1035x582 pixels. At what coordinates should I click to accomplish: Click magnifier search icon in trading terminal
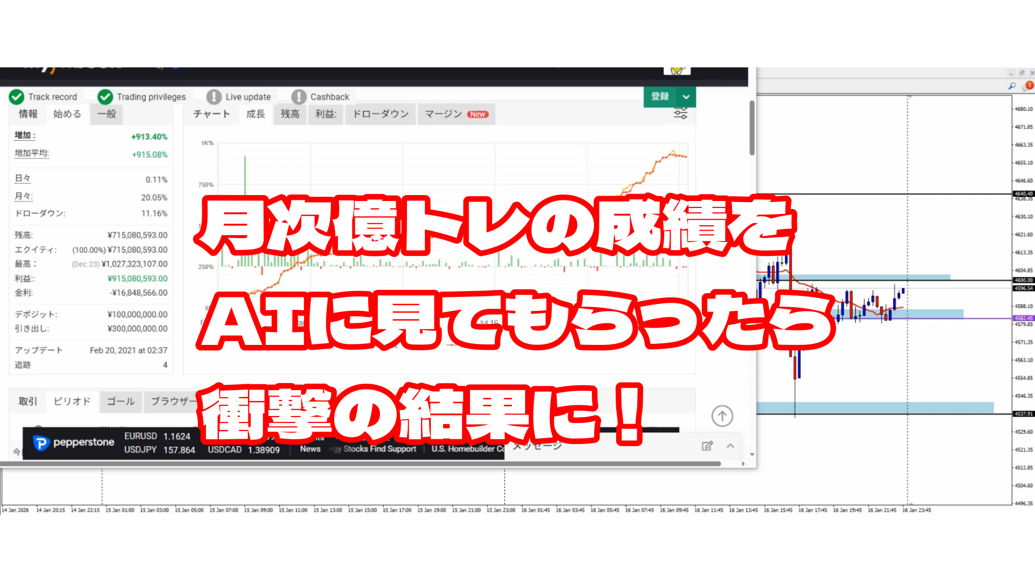[x=1012, y=86]
